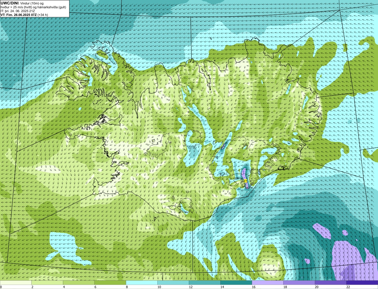Click the VT: Fim. 26.06.2025 07Z line

click(x=24, y=15)
